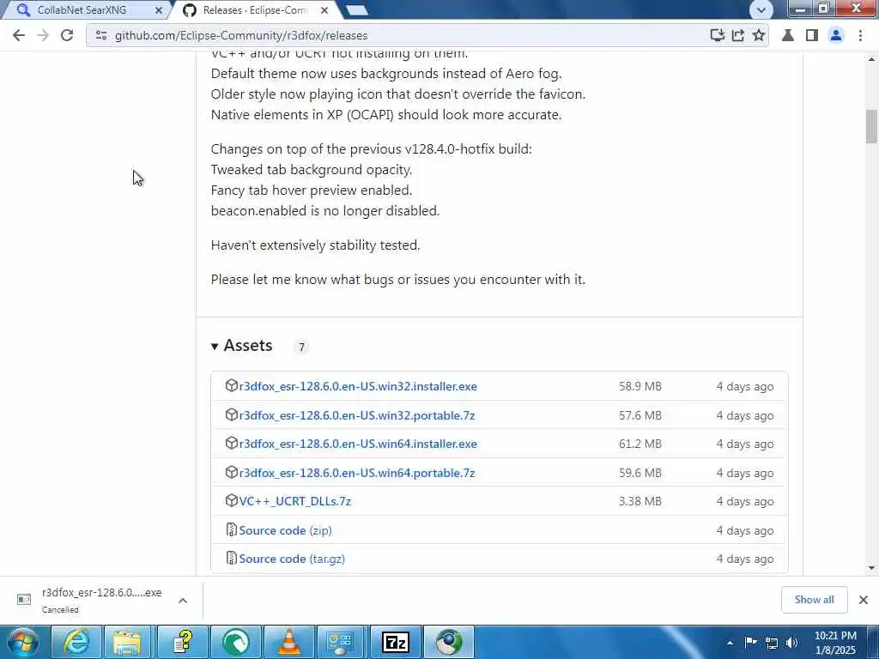View site information icon in address bar
The height and width of the screenshot is (659, 879).
101,35
